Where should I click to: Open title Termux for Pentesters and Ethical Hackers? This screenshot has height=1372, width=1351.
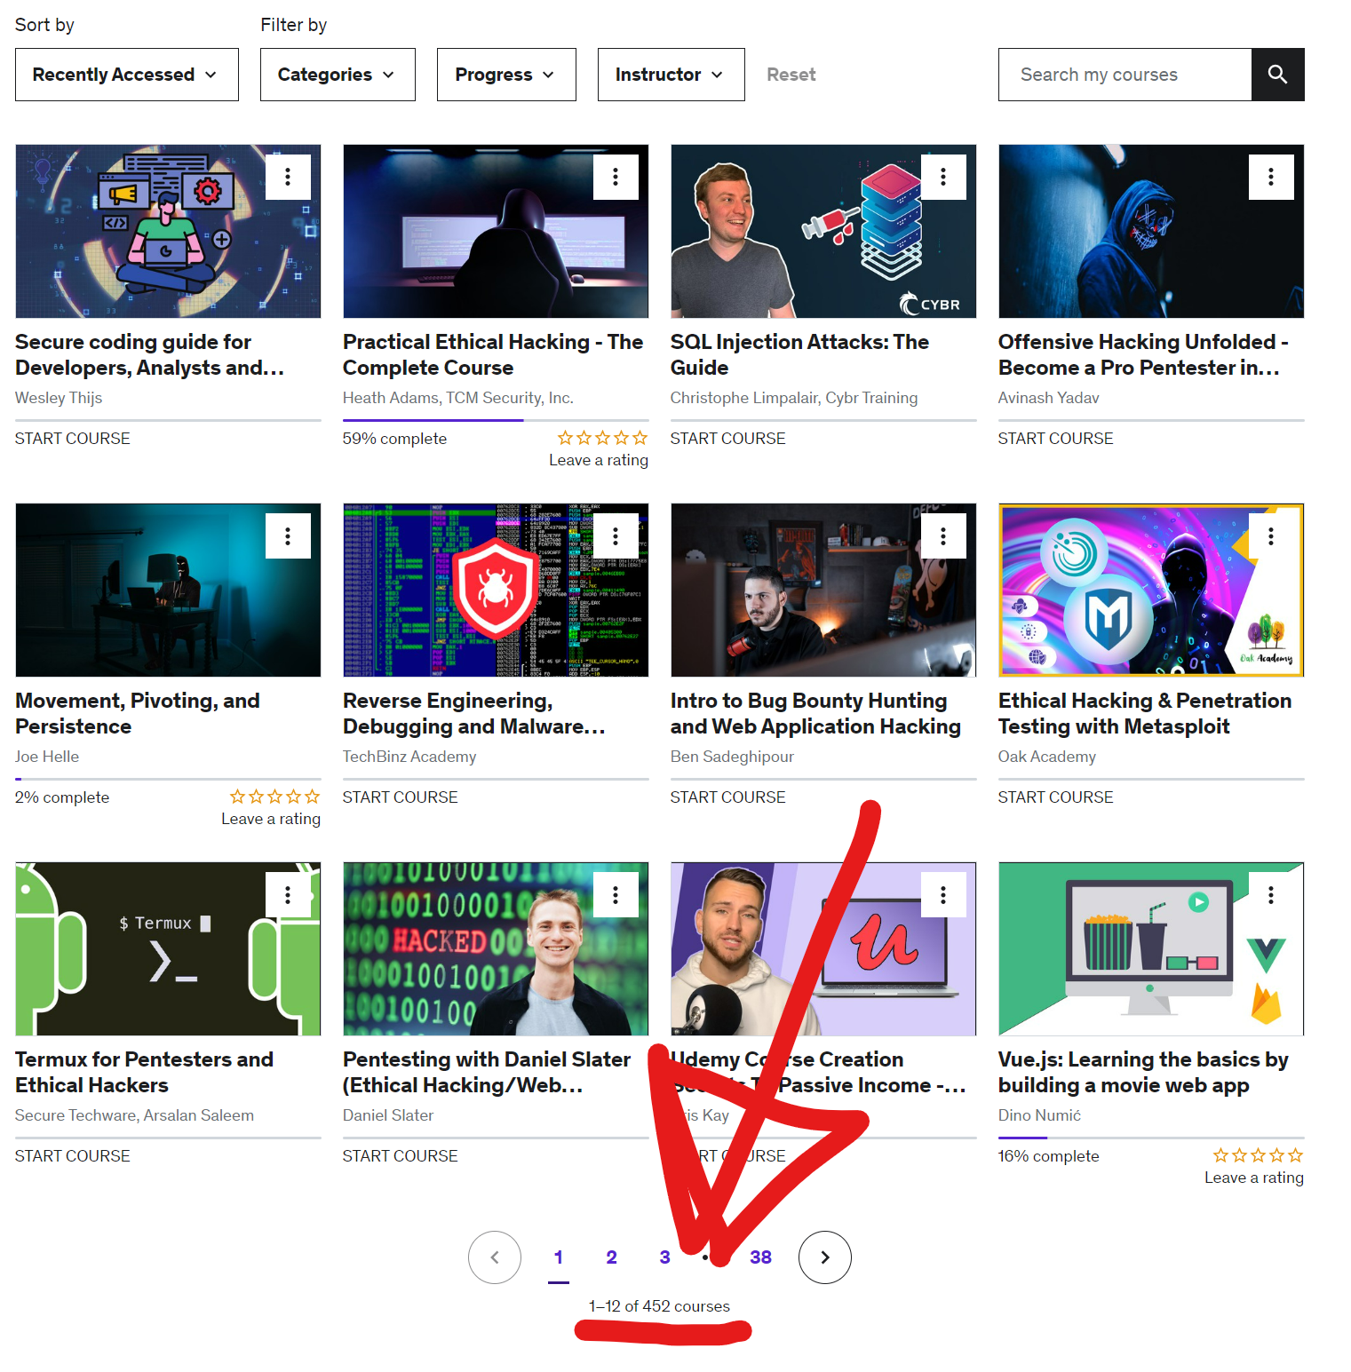[144, 1072]
